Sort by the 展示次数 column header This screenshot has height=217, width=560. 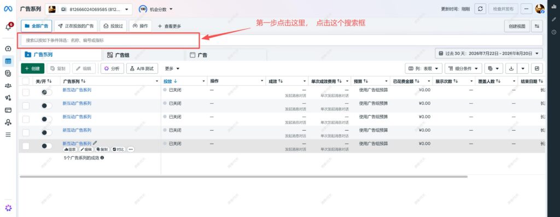(446, 81)
